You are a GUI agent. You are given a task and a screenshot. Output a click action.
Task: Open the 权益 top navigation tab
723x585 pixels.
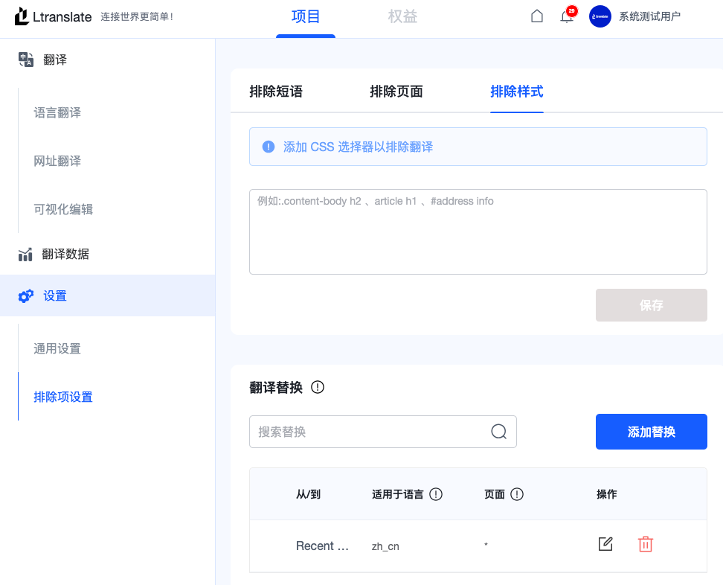click(402, 16)
